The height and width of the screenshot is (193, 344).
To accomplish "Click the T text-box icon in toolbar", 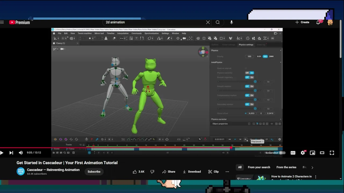I will [x=136, y=38].
